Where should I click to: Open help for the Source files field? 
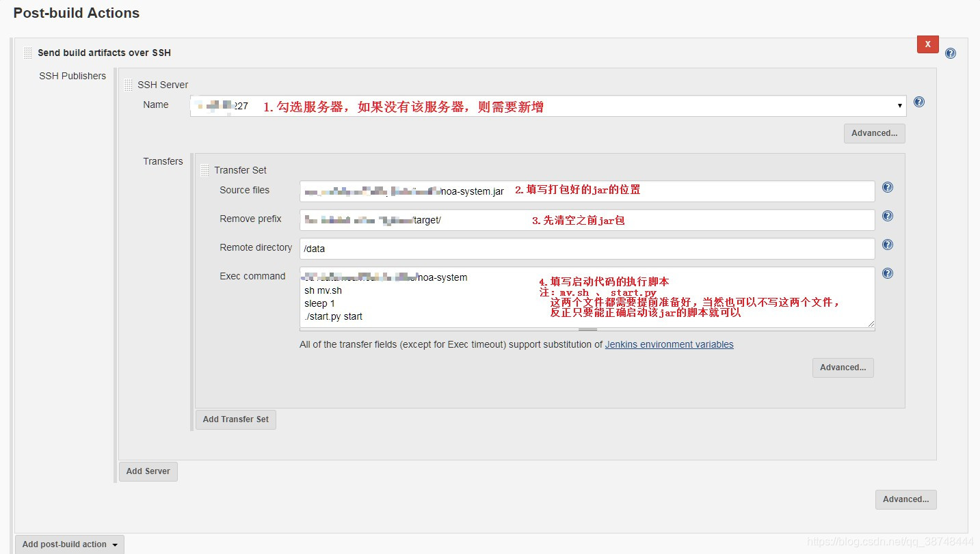888,187
